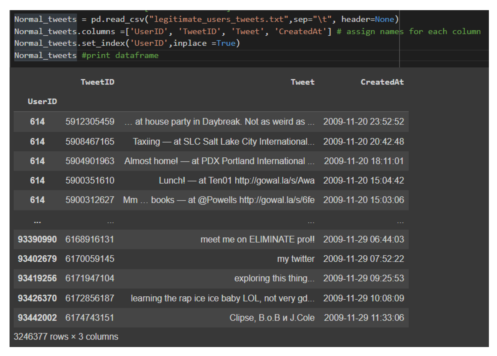The height and width of the screenshot is (356, 497).
Task: Click the 'my twitter' tweet cell
Action: [296, 259]
